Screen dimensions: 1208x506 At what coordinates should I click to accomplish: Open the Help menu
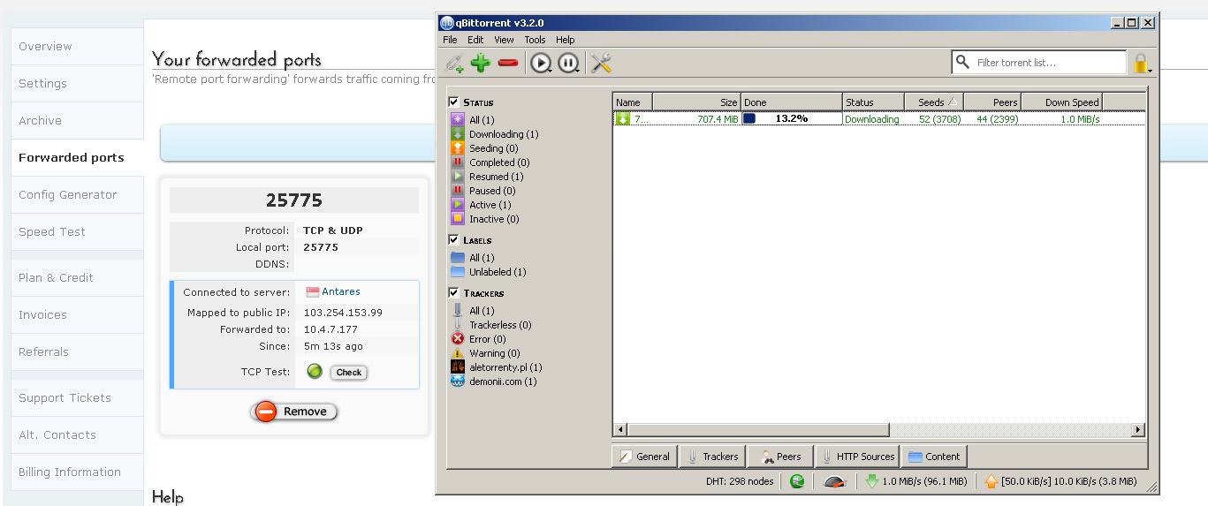click(x=566, y=40)
